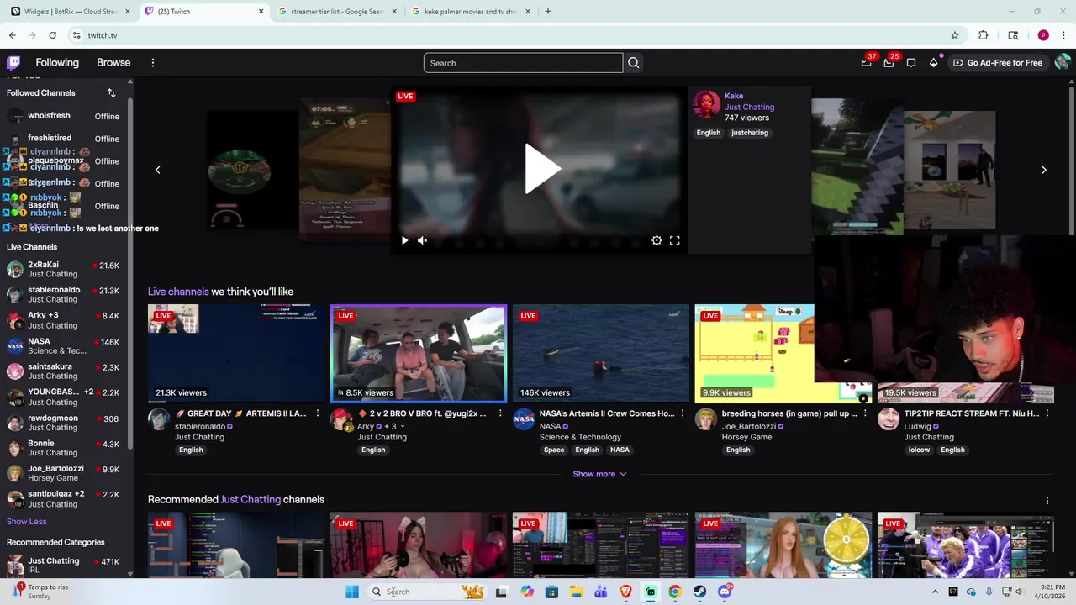Submit search with magnifier button
This screenshot has width=1076, height=605.
tap(633, 63)
